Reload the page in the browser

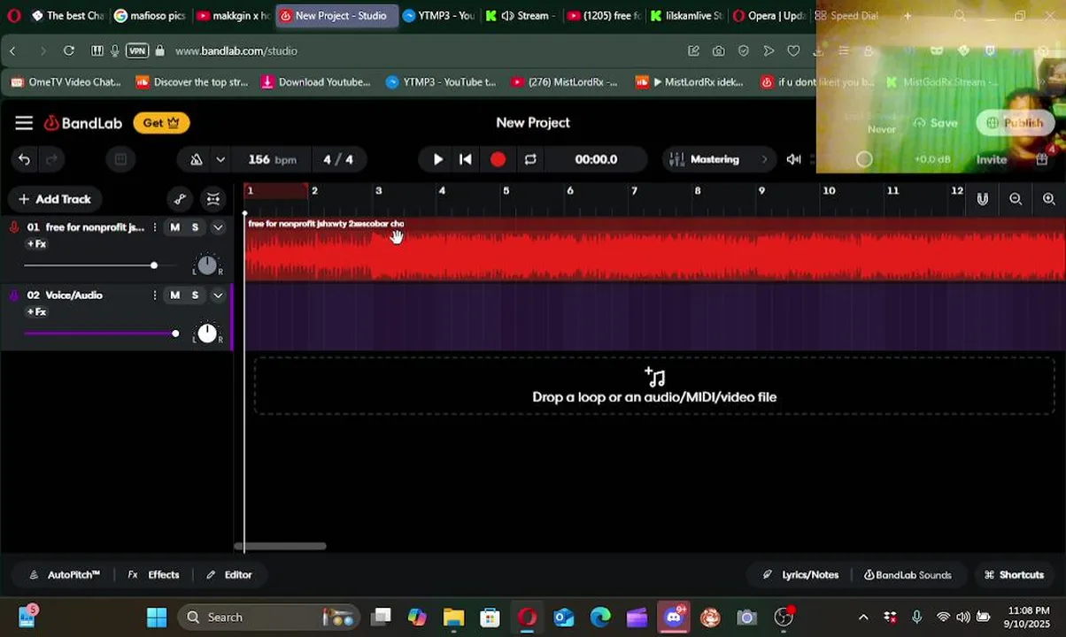69,50
